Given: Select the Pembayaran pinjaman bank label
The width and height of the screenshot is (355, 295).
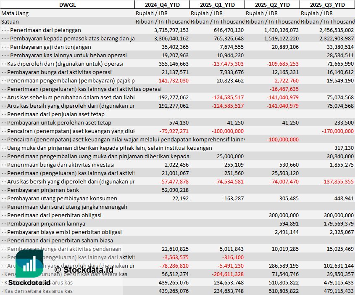Looking at the screenshot, I should pos(43,190).
